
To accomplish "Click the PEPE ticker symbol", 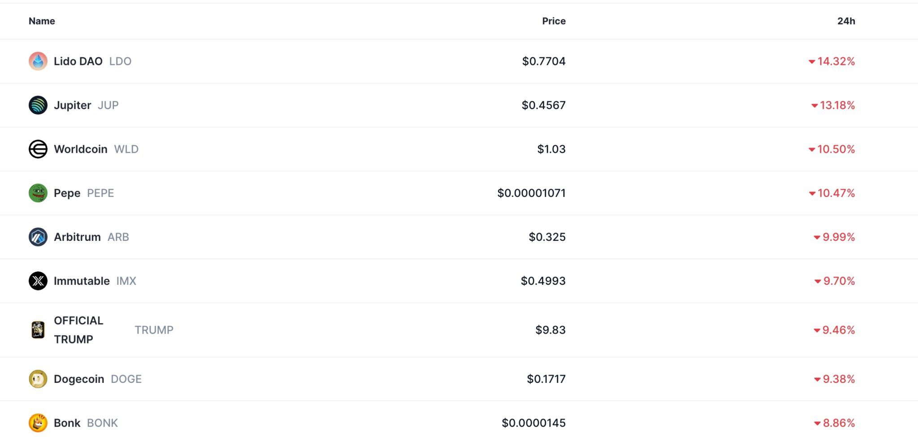I will coord(100,193).
